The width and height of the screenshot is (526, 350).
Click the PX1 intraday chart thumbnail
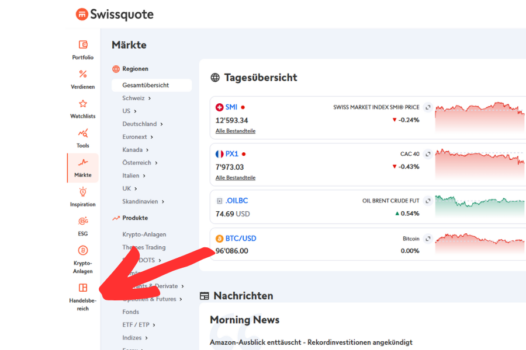(x=480, y=164)
